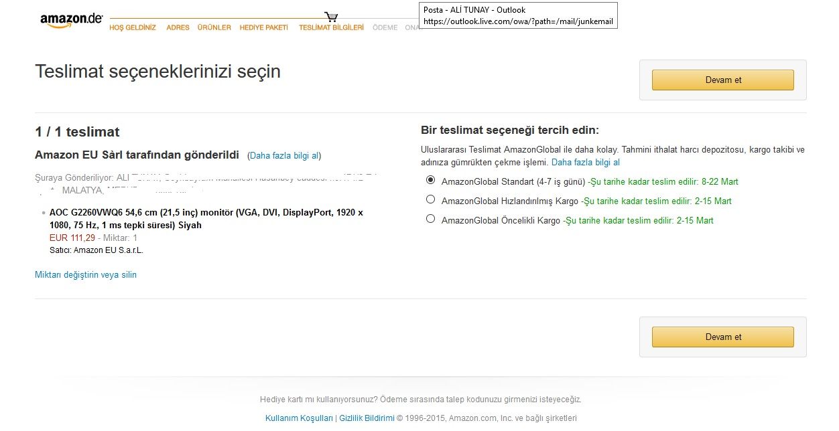Go to ÜRÜNLER checkout step
The image size is (839, 431).
(214, 27)
